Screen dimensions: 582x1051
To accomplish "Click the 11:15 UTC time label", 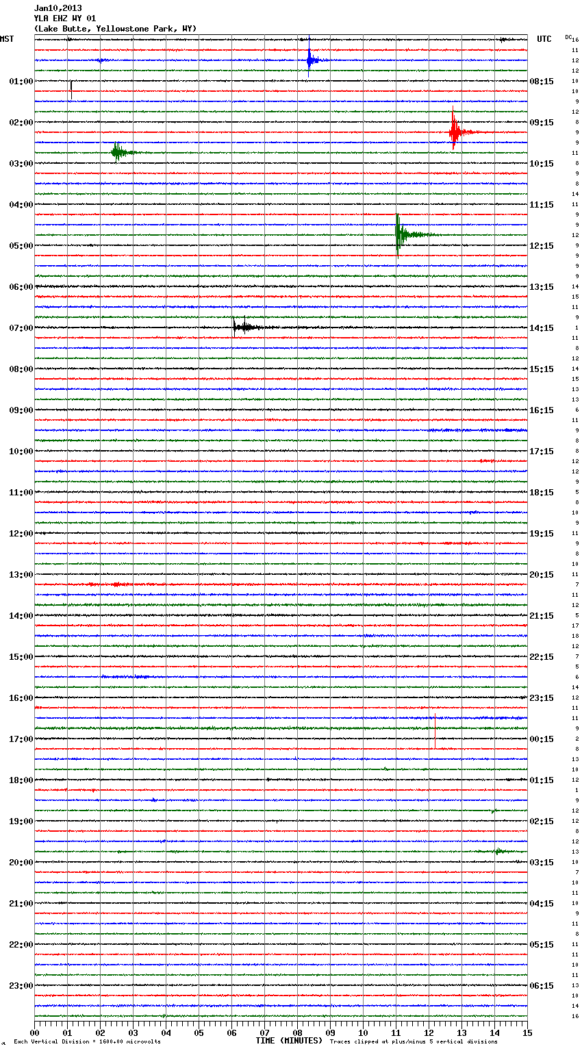I will pos(542,205).
